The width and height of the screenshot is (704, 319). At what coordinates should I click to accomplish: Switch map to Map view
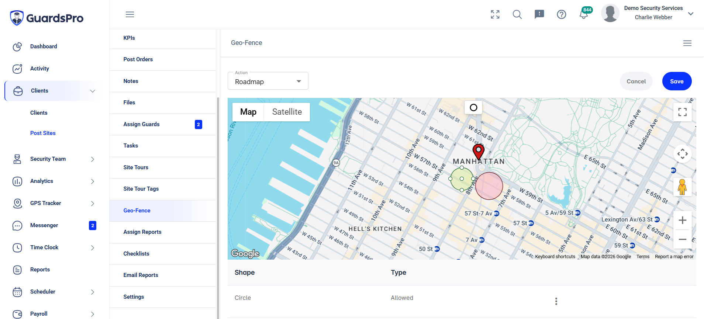pyautogui.click(x=248, y=112)
